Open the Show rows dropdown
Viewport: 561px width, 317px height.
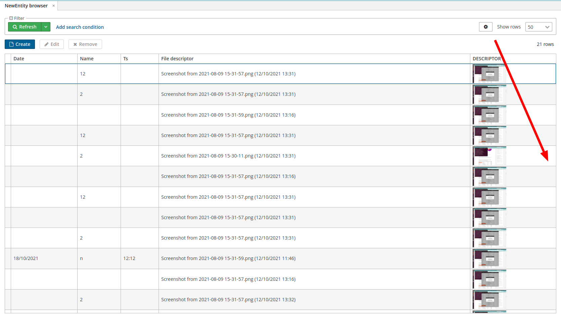538,27
